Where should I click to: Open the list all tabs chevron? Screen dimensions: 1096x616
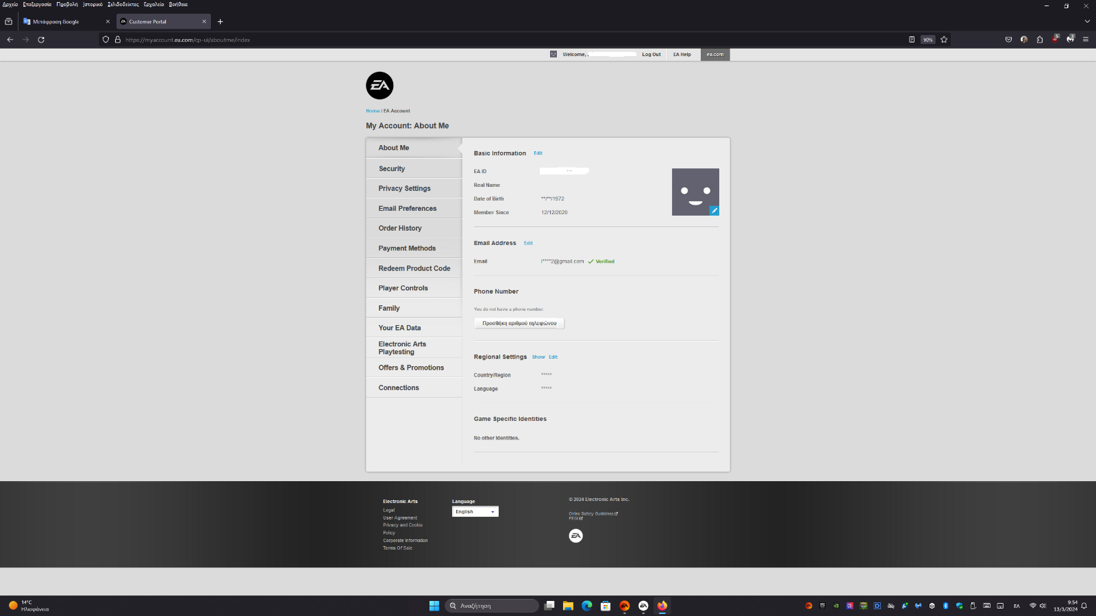(x=1087, y=22)
